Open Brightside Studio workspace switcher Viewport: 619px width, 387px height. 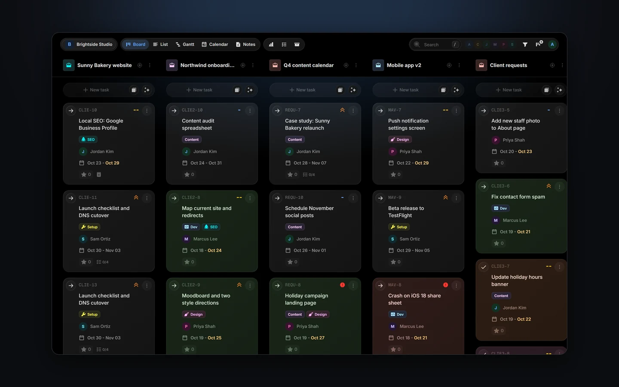[x=90, y=44]
